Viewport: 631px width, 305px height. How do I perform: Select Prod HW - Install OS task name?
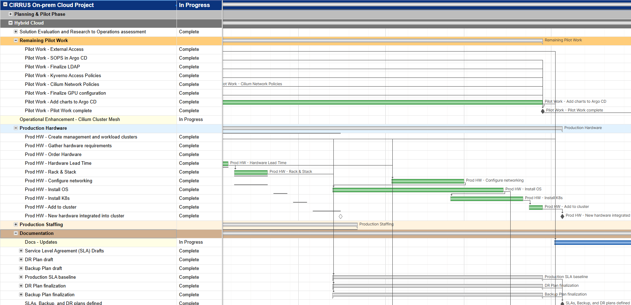(47, 190)
